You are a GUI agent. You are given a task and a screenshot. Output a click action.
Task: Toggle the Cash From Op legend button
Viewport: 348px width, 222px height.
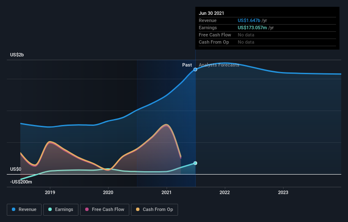coord(154,210)
